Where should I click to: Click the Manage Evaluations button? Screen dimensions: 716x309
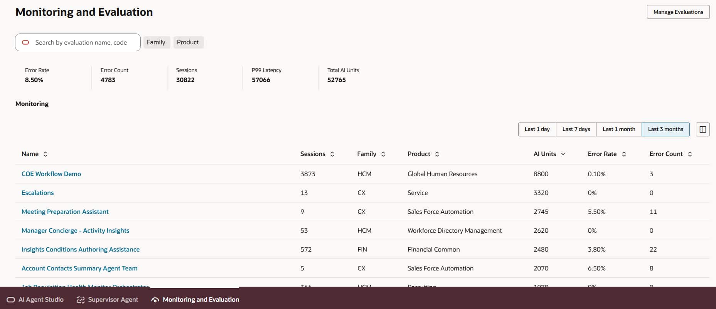pos(678,12)
